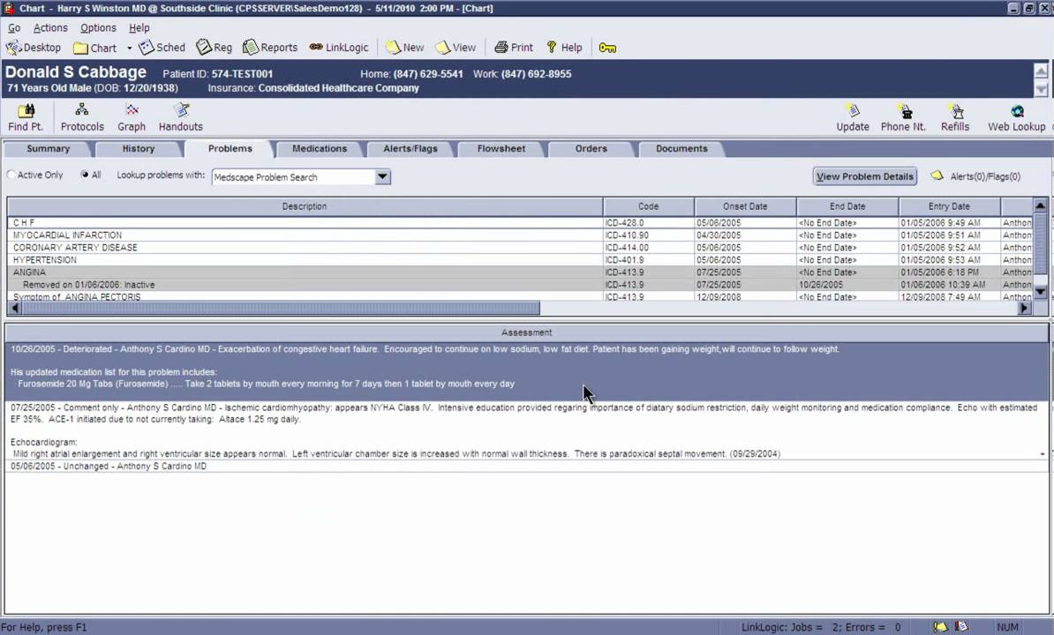The width and height of the screenshot is (1054, 635).
Task: Open the Options menu
Action: point(98,27)
